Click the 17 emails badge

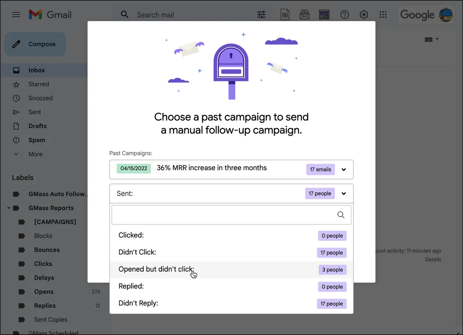pos(321,170)
